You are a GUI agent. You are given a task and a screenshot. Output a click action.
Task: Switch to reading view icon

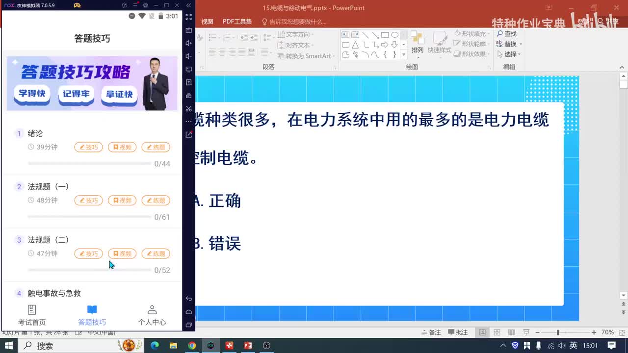pyautogui.click(x=511, y=332)
